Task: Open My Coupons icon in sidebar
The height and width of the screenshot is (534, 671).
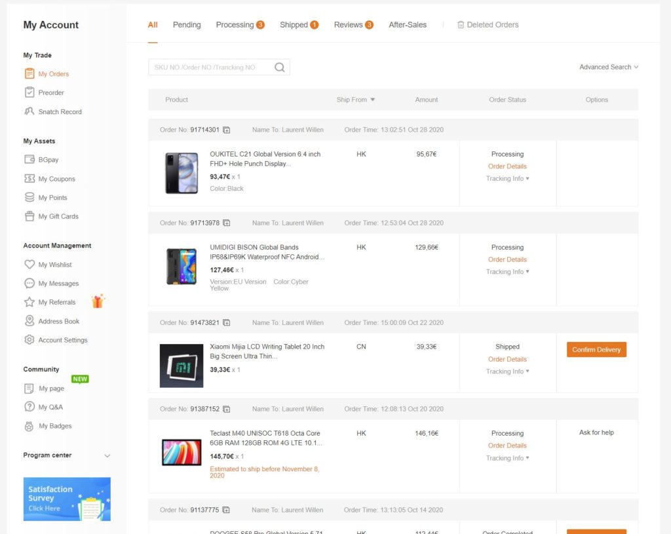Action: click(29, 179)
